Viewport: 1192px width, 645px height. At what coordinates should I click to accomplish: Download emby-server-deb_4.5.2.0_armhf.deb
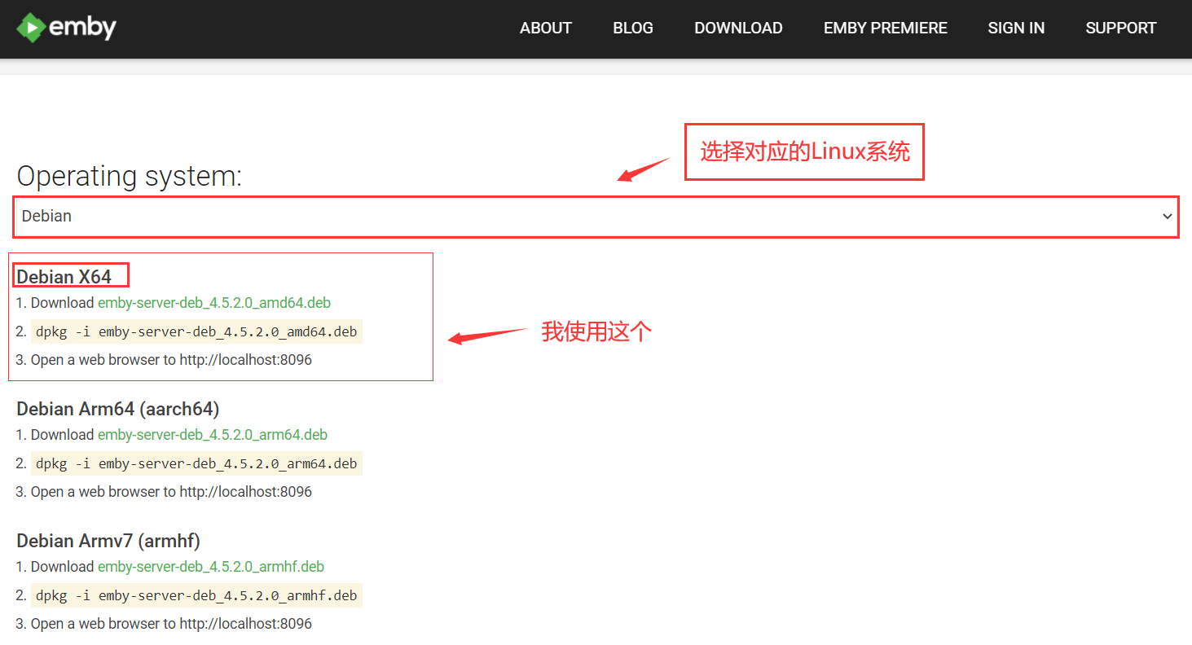click(x=210, y=567)
